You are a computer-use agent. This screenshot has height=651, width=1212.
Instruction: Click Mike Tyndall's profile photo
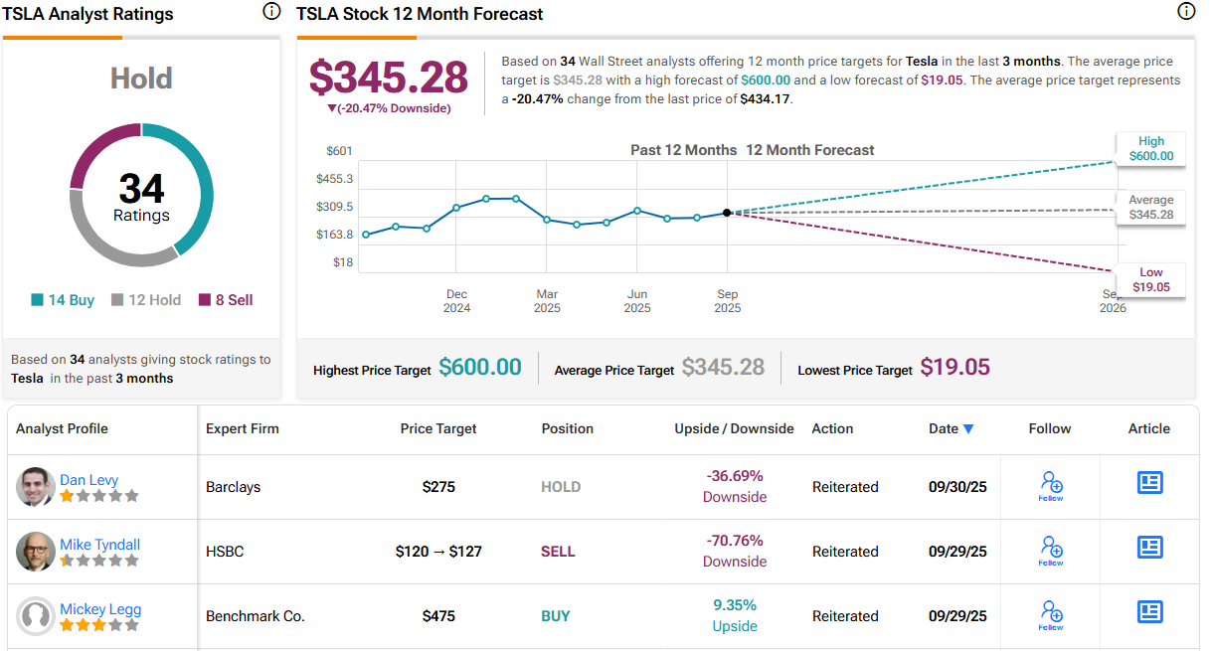point(36,552)
